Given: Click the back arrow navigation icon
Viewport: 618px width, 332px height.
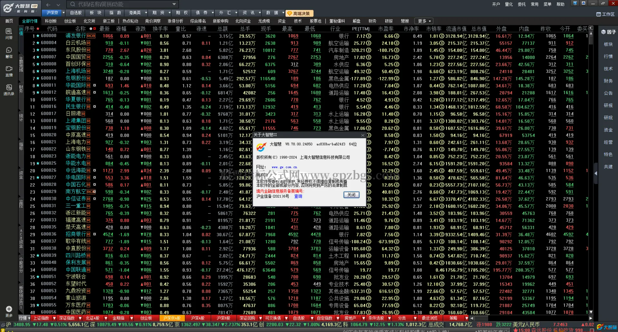Looking at the screenshot, I should pos(48,4).
